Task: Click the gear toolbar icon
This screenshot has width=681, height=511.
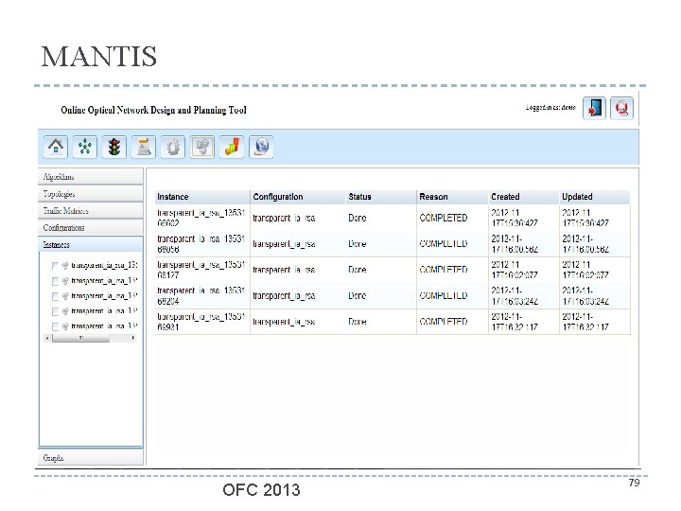Action: click(173, 147)
